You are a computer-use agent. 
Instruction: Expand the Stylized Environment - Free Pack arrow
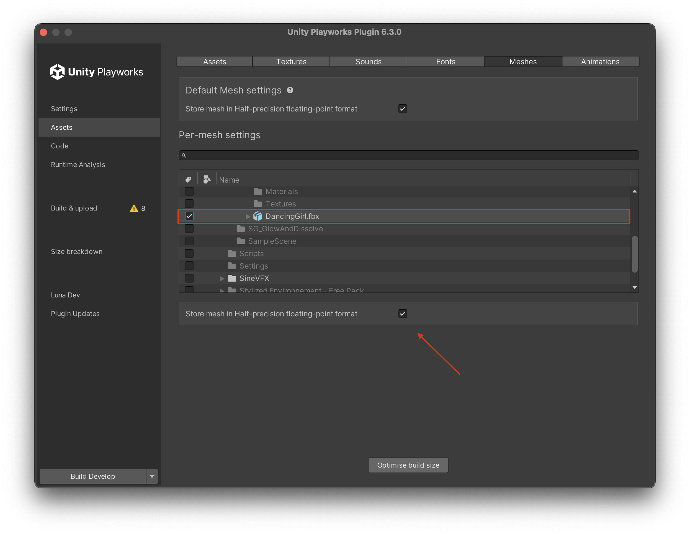222,290
